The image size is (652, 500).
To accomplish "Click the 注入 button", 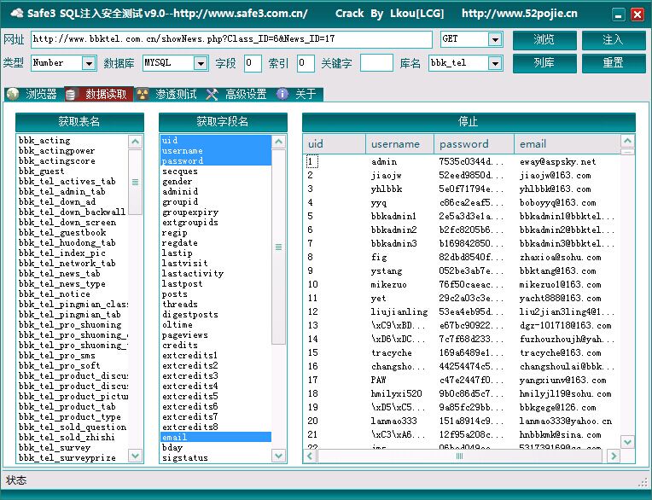I will pyautogui.click(x=614, y=40).
